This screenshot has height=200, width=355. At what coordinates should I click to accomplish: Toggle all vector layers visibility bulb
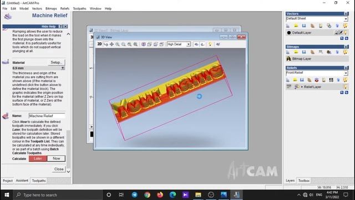pyautogui.click(x=345, y=26)
